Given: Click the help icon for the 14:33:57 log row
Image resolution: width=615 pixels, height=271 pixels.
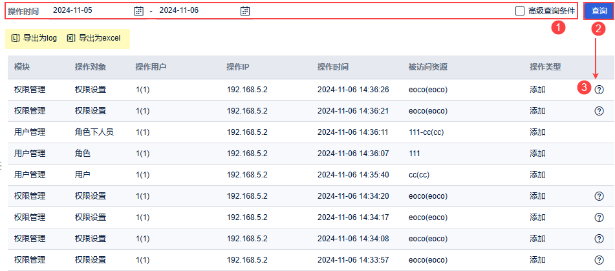Looking at the screenshot, I should pos(599,260).
